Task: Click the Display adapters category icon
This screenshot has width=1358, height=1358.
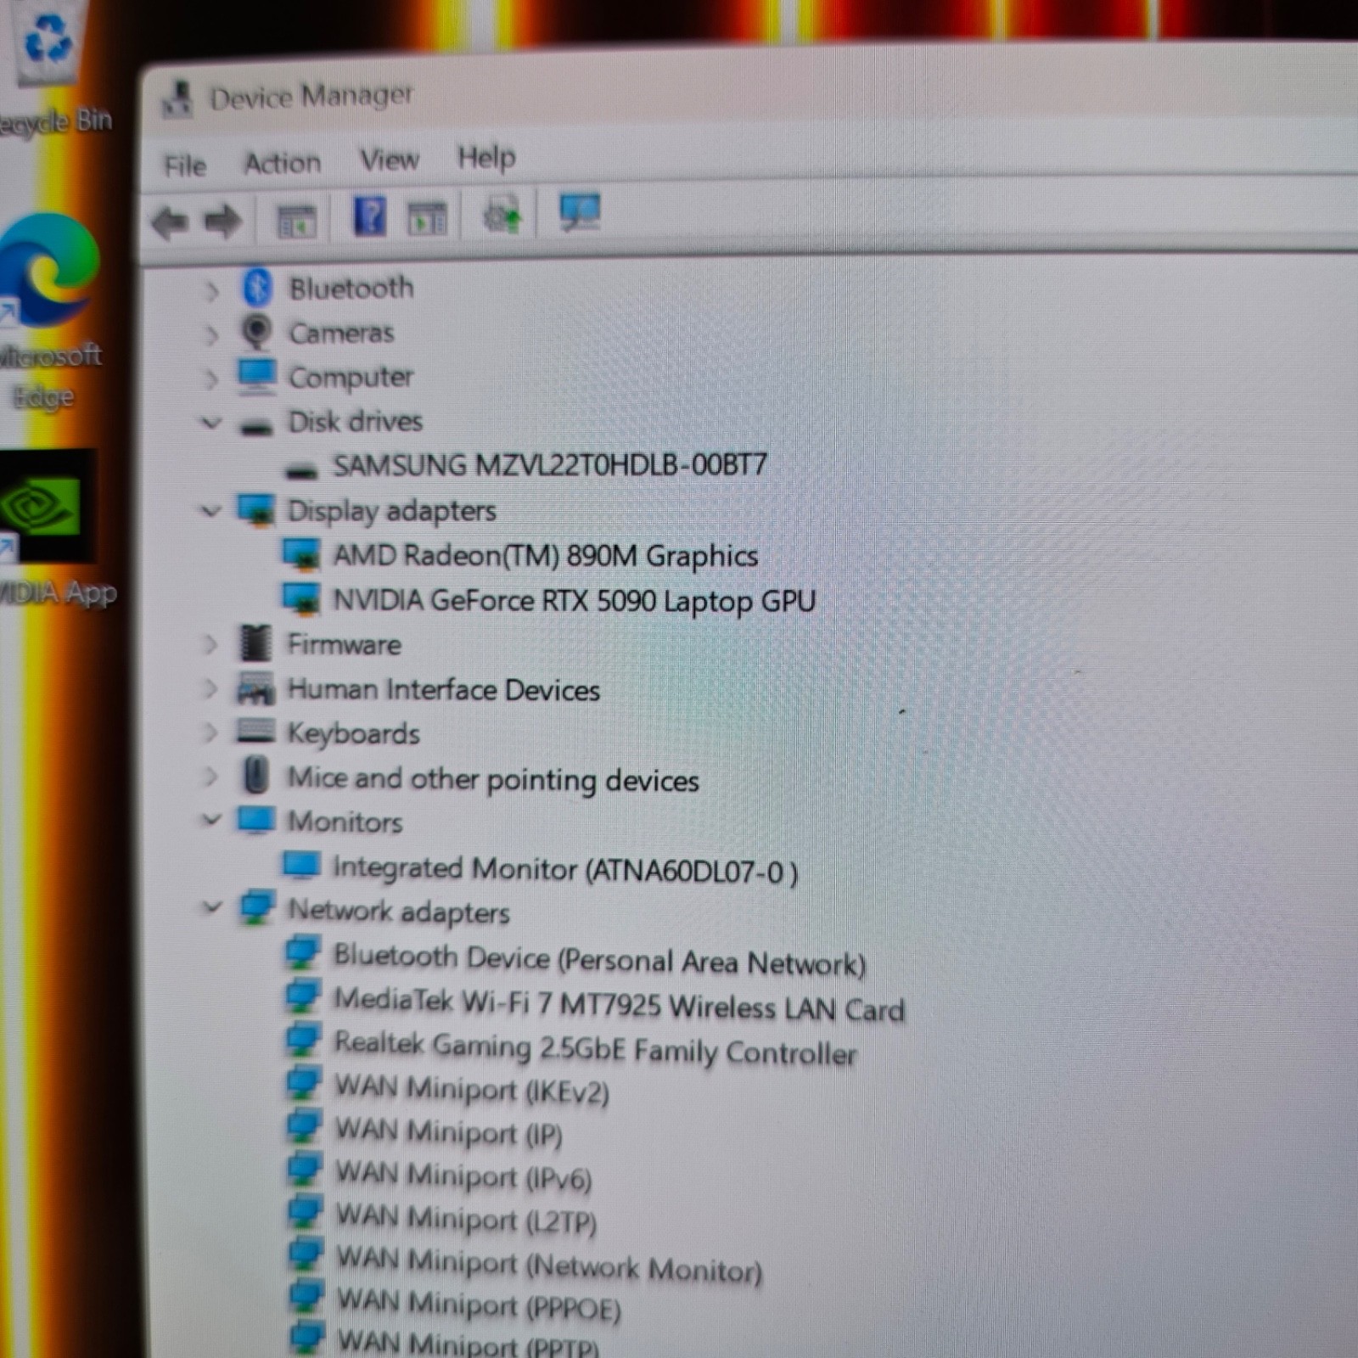Action: click(x=255, y=510)
